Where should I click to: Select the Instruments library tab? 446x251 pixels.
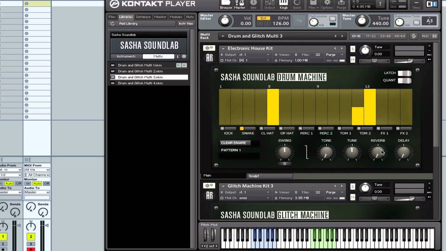pyautogui.click(x=126, y=56)
